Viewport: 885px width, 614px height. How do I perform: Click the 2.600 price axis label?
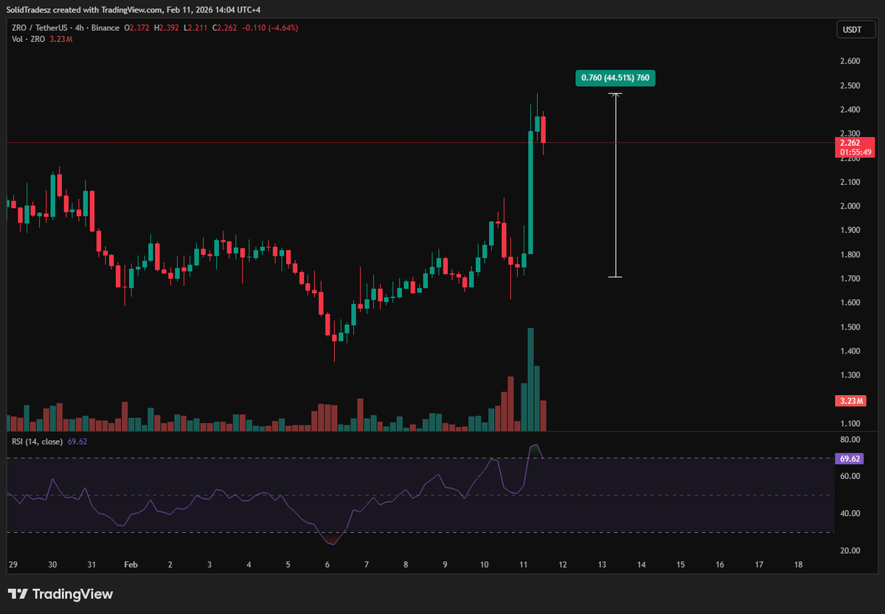click(850, 61)
